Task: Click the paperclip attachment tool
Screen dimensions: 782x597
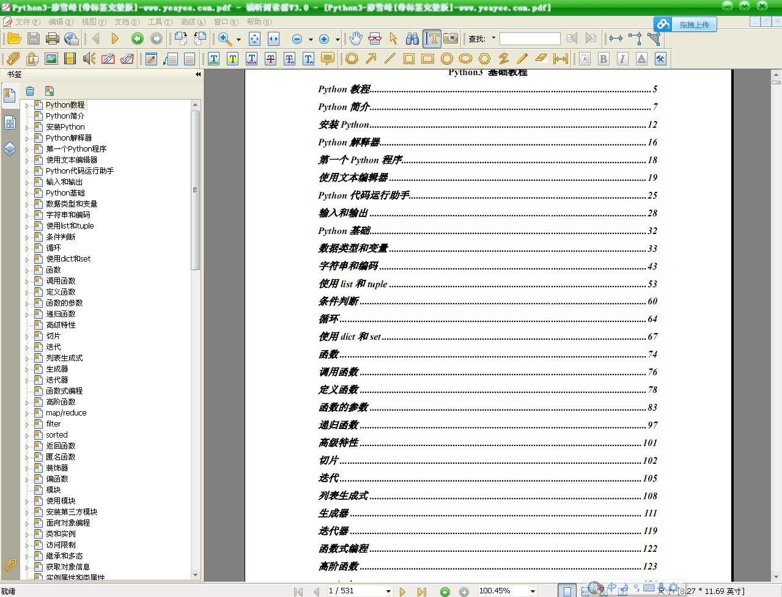Action: pos(13,59)
